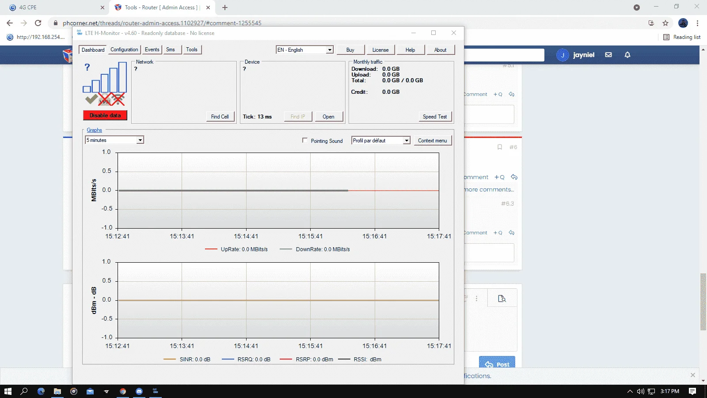Click the jayniel user avatar
Viewport: 707px width, 398px height.
pyautogui.click(x=563, y=55)
